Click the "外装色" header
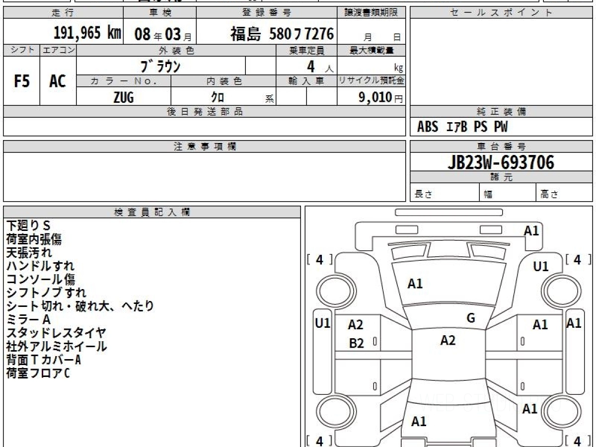The image size is (596, 447). click(176, 50)
